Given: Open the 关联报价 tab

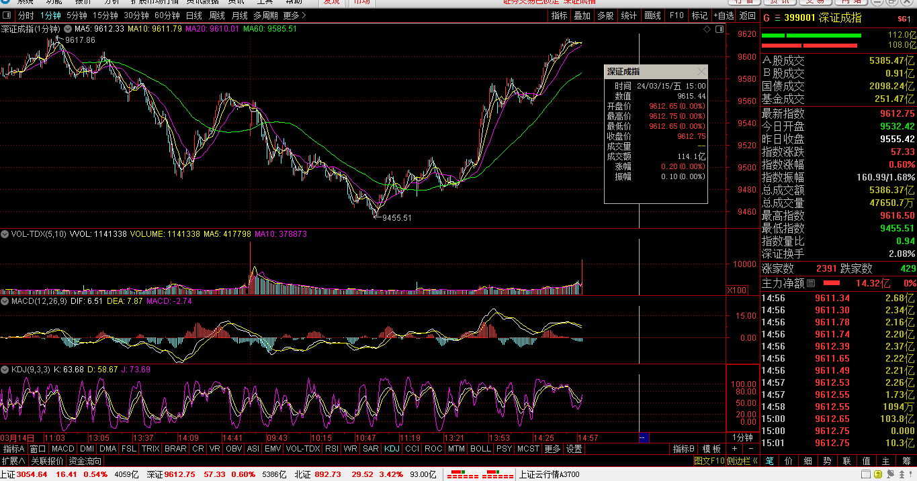Looking at the screenshot, I should 47,461.
